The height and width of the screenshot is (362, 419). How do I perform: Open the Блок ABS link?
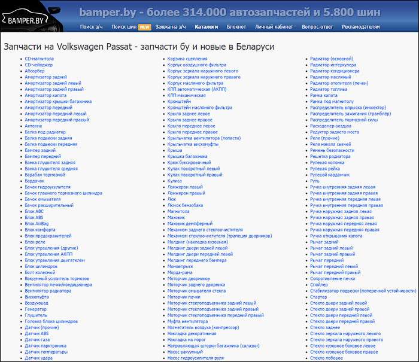pos(34,217)
